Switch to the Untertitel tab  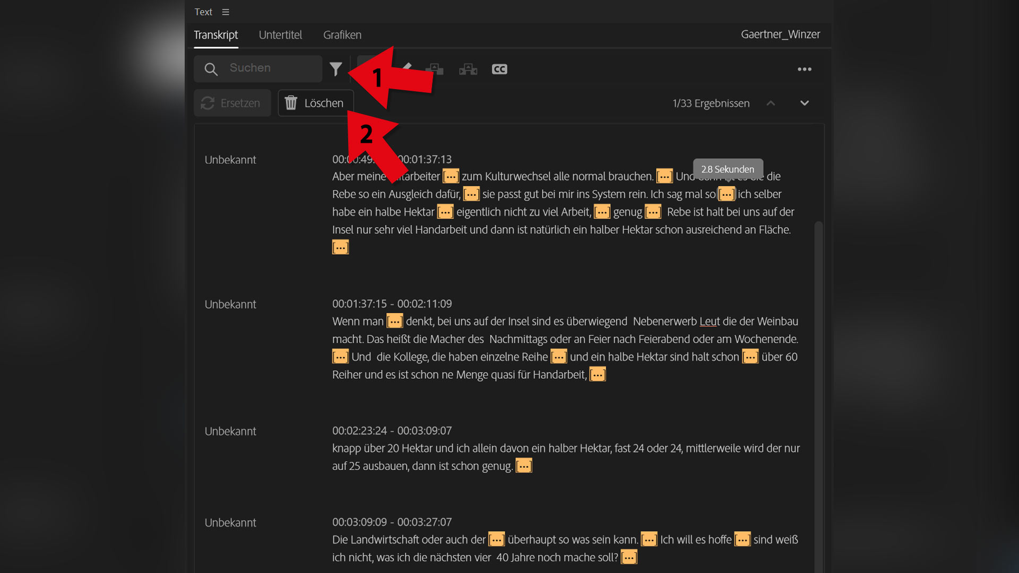pos(280,35)
